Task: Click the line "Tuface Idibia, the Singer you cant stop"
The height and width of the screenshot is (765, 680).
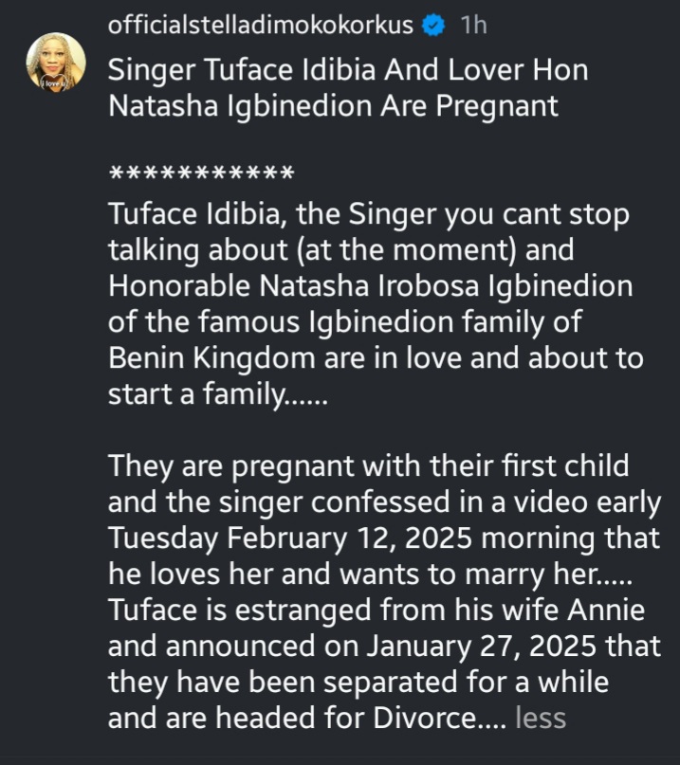Action: (x=369, y=215)
